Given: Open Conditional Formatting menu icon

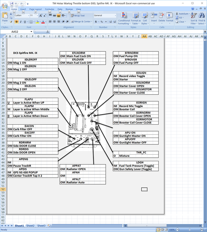Looking at the screenshot, I should [x=124, y=15].
